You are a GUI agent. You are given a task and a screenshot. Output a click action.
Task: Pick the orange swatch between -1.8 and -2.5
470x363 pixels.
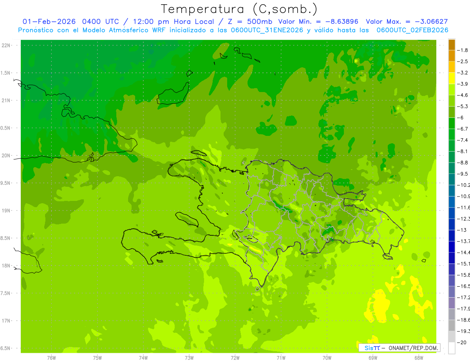click(452, 56)
